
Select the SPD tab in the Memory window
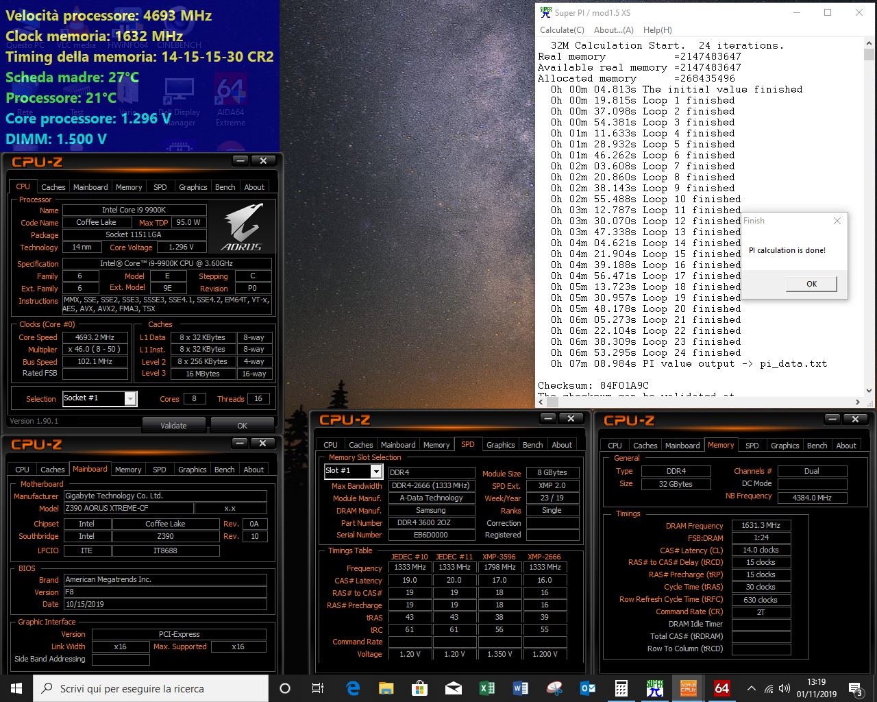(x=752, y=446)
